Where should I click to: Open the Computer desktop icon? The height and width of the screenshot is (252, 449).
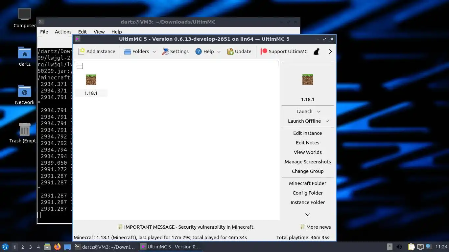click(25, 18)
